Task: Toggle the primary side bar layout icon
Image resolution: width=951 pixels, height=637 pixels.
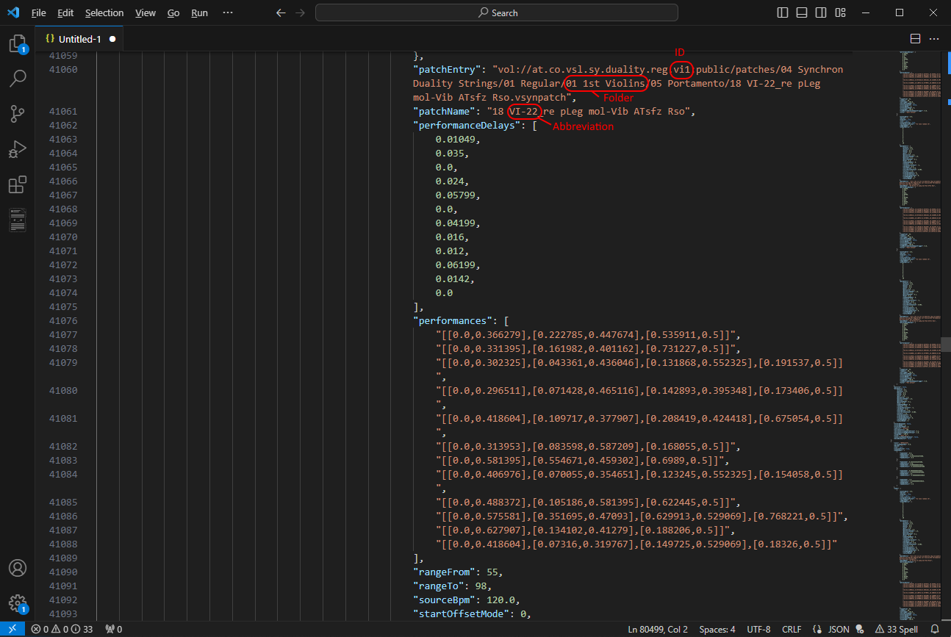Action: pyautogui.click(x=783, y=12)
